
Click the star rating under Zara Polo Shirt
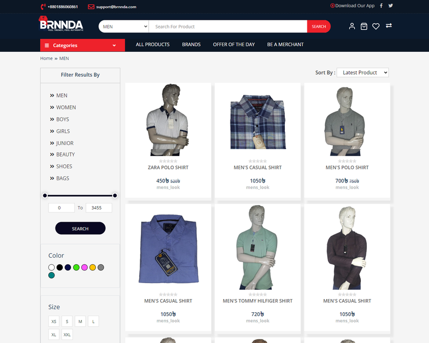(x=168, y=161)
